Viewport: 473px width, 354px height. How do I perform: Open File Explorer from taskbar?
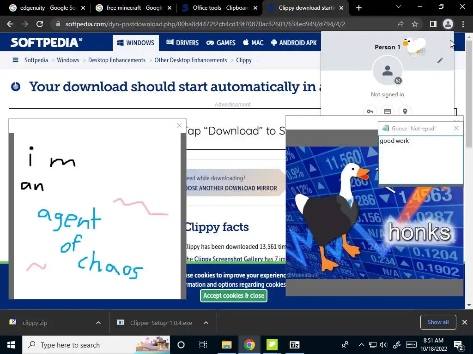click(x=226, y=345)
